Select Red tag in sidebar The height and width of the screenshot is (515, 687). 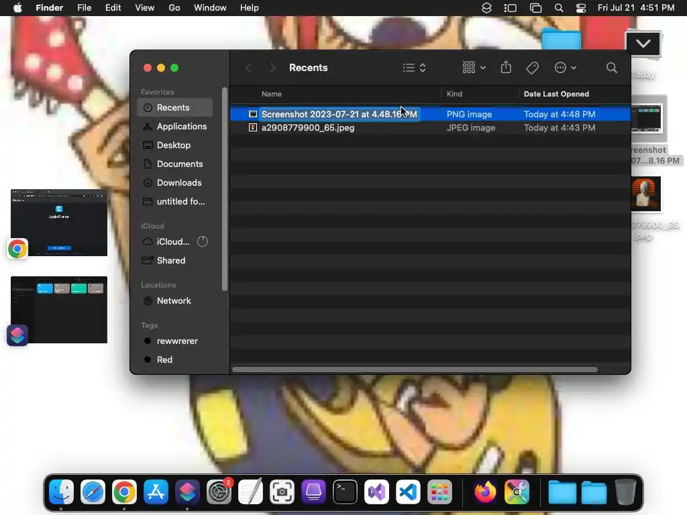tap(174, 360)
